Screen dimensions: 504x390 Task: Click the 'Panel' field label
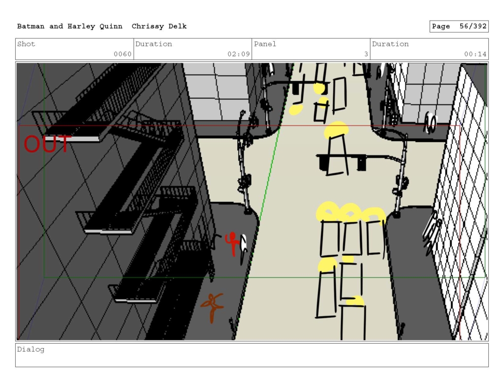[265, 44]
